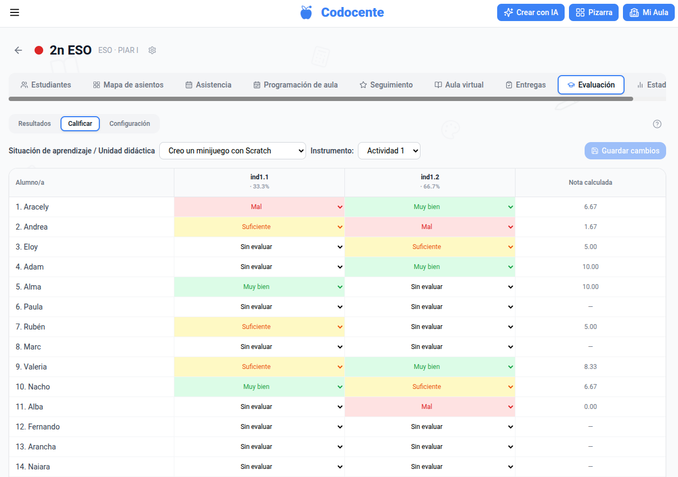678x477 pixels.
Task: Select student name 8. Marc
Action: click(28, 347)
